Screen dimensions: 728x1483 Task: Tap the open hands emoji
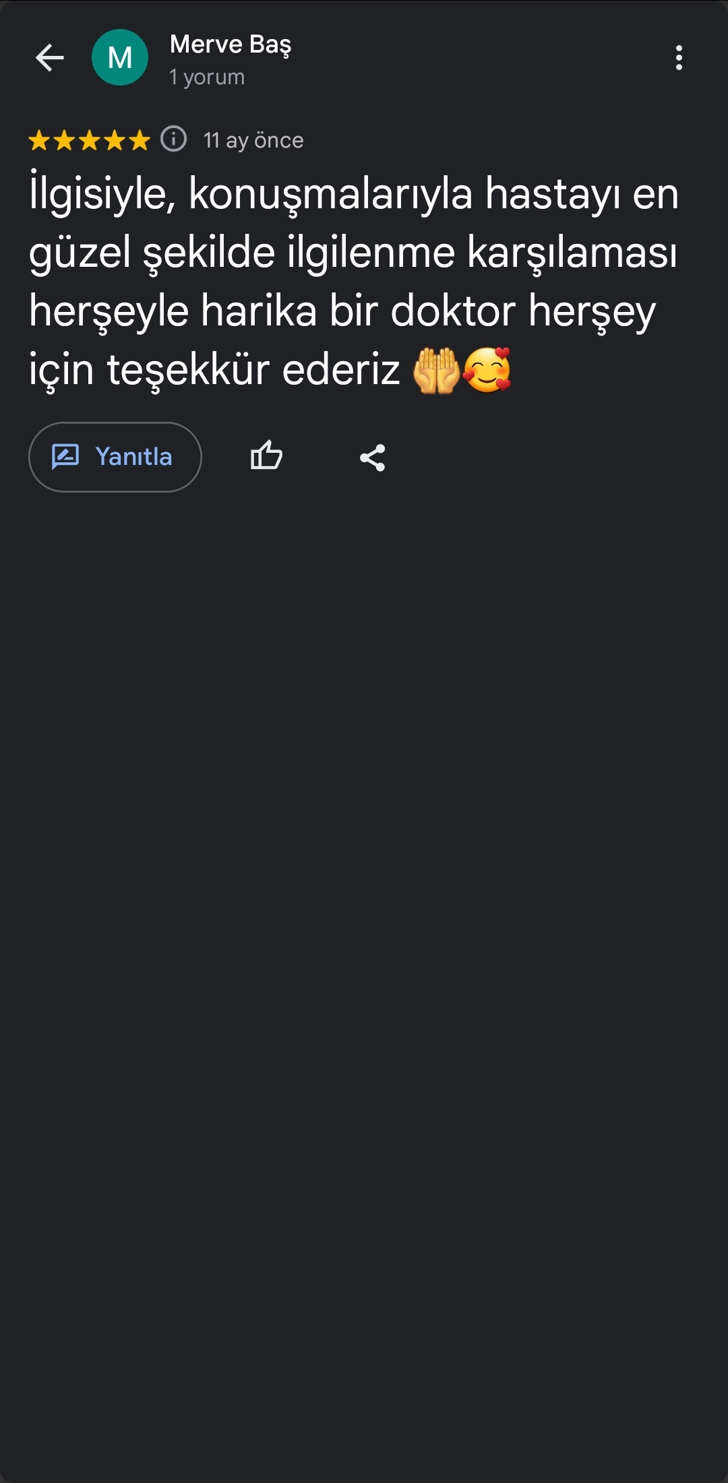[436, 371]
